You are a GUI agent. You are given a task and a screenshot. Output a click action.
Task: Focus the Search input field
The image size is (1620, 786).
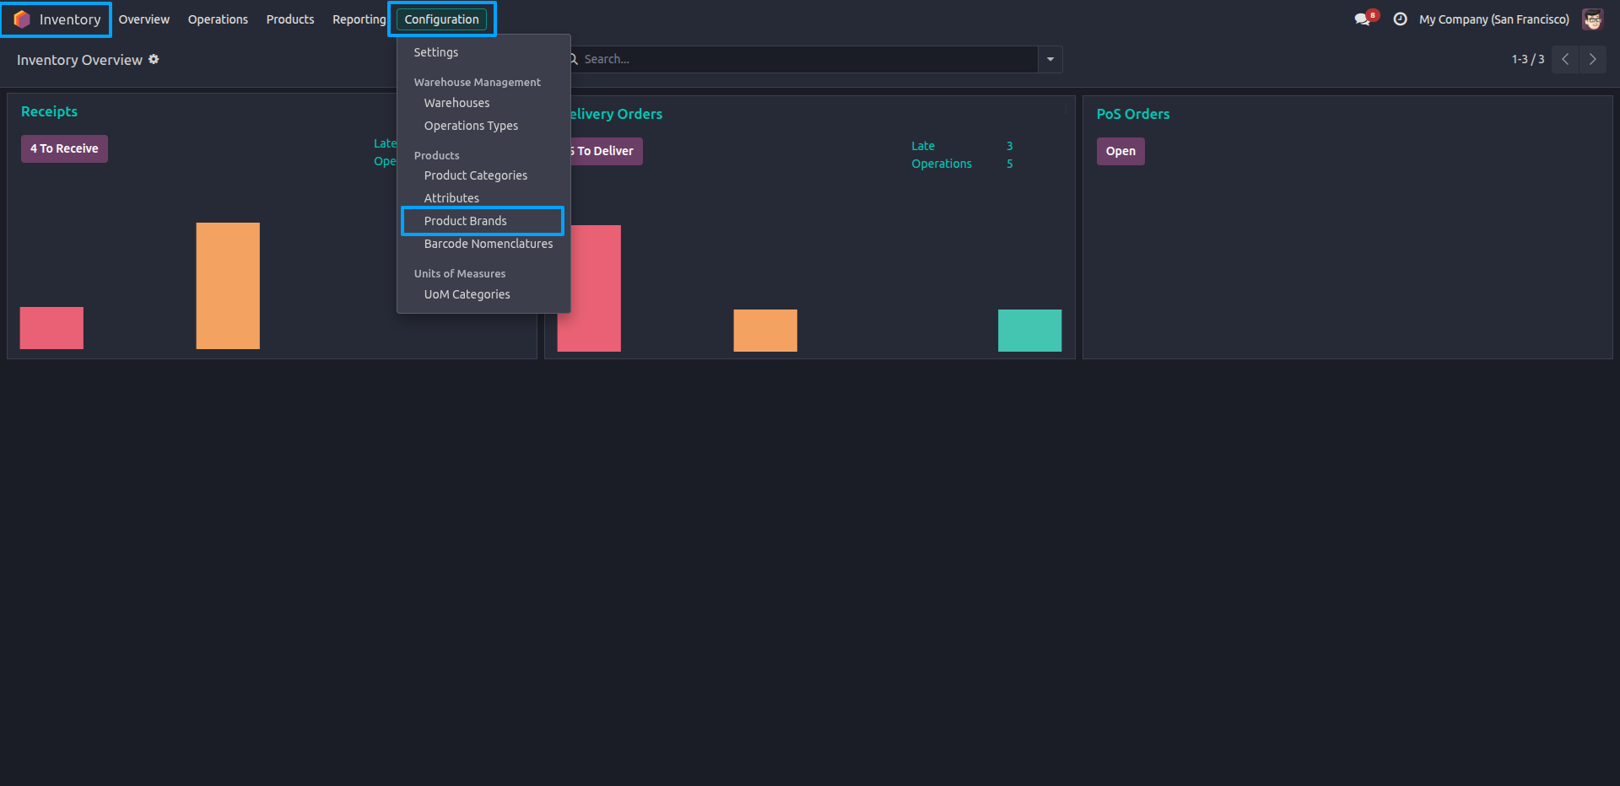point(806,59)
